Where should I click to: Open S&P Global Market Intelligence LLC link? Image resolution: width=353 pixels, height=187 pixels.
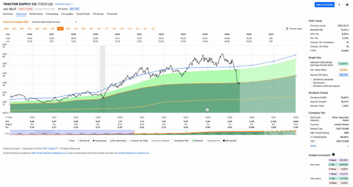[x=50, y=153]
